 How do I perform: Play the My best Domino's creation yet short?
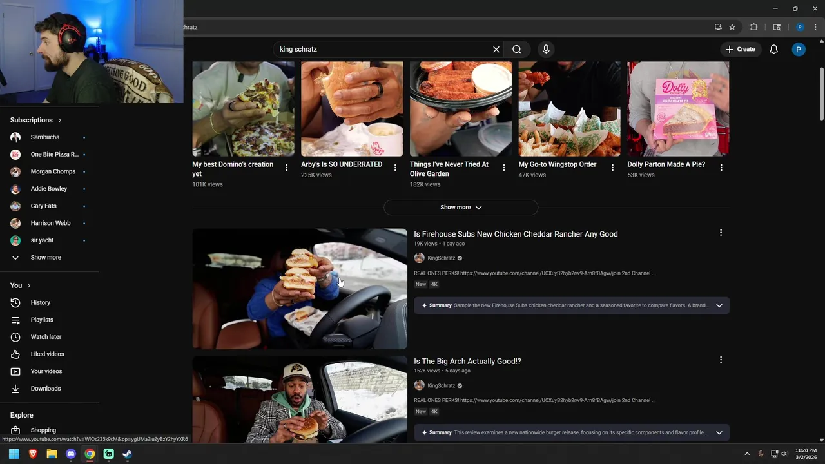pos(243,109)
